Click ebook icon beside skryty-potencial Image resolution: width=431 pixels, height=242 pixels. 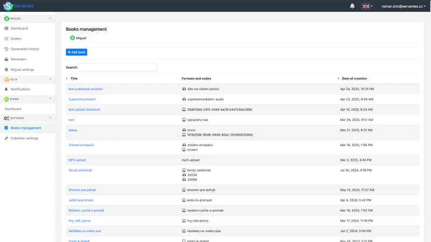(x=184, y=170)
